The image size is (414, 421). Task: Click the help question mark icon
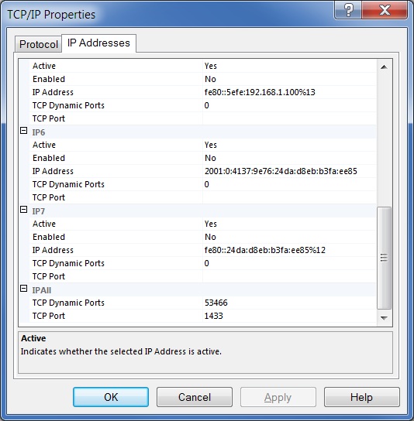click(348, 10)
